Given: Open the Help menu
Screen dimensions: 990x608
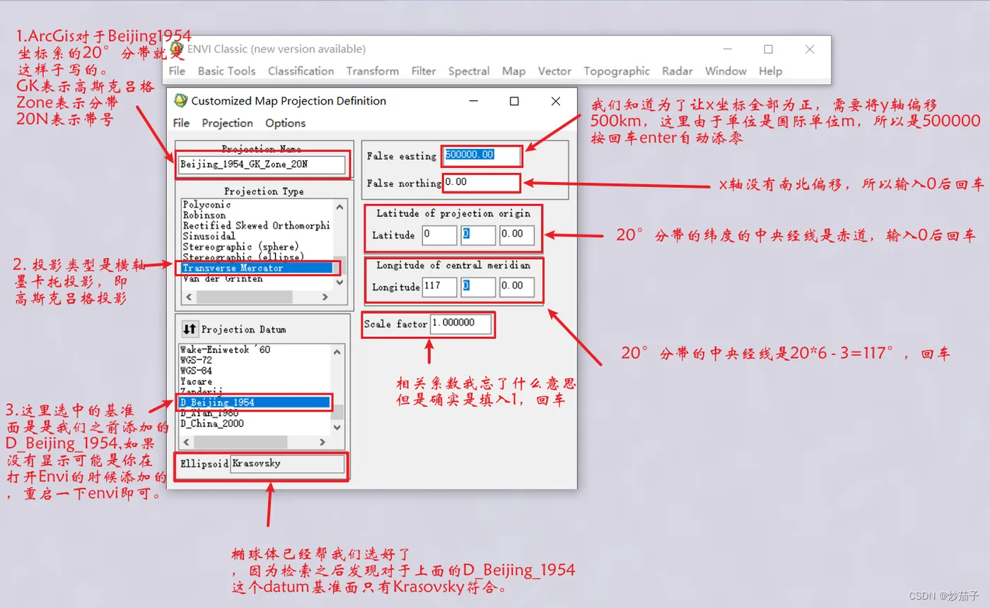Looking at the screenshot, I should click(x=770, y=71).
